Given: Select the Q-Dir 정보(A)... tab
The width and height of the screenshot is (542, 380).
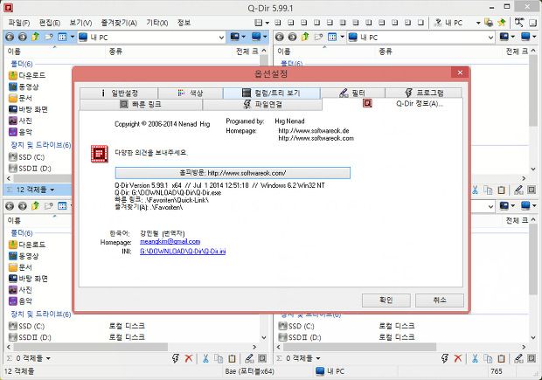Looking at the screenshot, I should 393,104.
